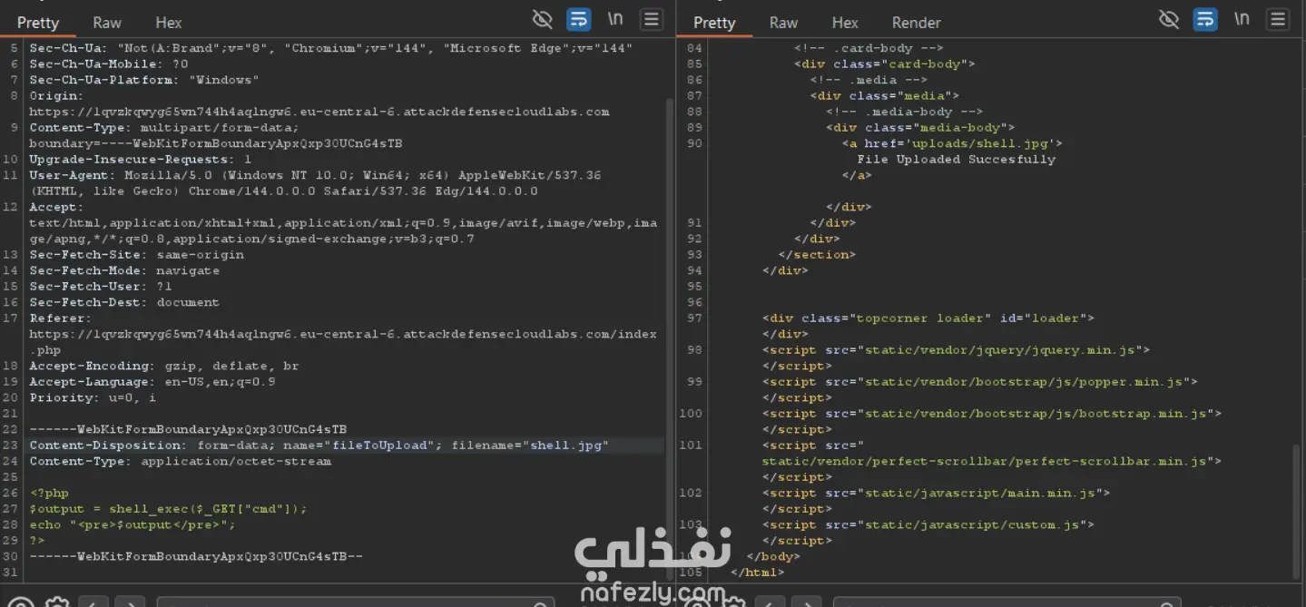Click Sec-Fetch-Mode: navigate header
Image resolution: width=1306 pixels, height=607 pixels.
tap(124, 270)
